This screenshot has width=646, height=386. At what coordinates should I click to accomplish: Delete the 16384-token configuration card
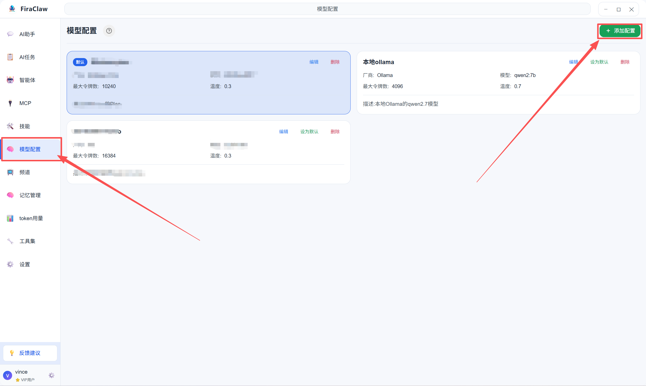(335, 132)
